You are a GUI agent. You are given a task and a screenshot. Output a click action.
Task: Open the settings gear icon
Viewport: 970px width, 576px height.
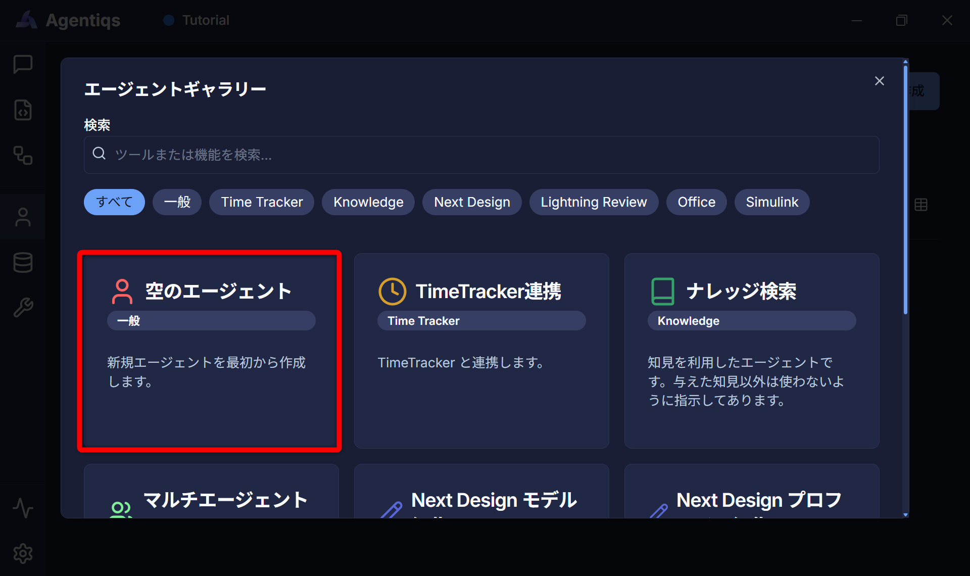[x=23, y=554]
